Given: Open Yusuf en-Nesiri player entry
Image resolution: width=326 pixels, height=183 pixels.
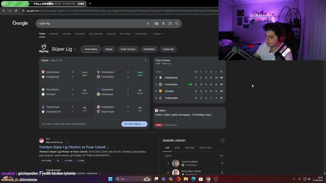Looking at the screenshot, I should [195, 163].
